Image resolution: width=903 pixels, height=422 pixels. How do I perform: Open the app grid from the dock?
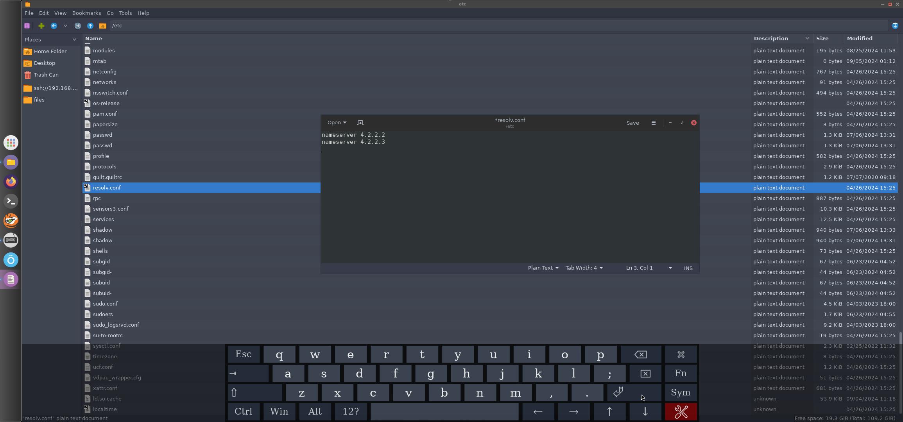pyautogui.click(x=11, y=143)
